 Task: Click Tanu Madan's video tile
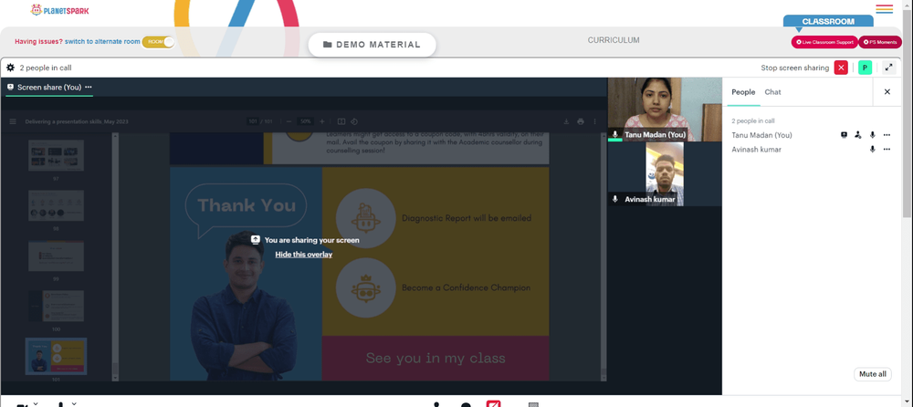(665, 110)
